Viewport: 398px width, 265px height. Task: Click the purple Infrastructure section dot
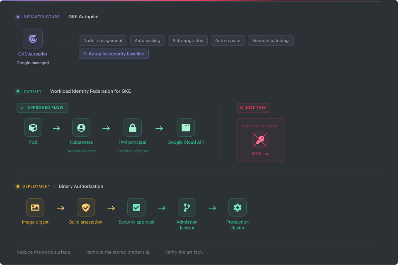click(x=18, y=17)
